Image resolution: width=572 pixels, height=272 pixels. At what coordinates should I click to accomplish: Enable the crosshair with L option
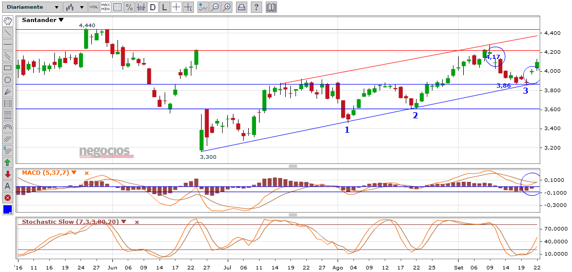pos(188,7)
